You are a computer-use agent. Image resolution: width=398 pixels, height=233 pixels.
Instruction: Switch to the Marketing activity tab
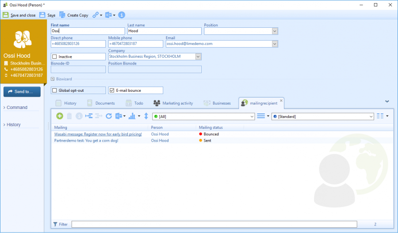[173, 103]
